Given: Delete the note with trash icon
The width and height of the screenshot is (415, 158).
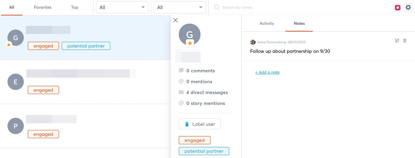Looking at the screenshot, I should tap(405, 41).
